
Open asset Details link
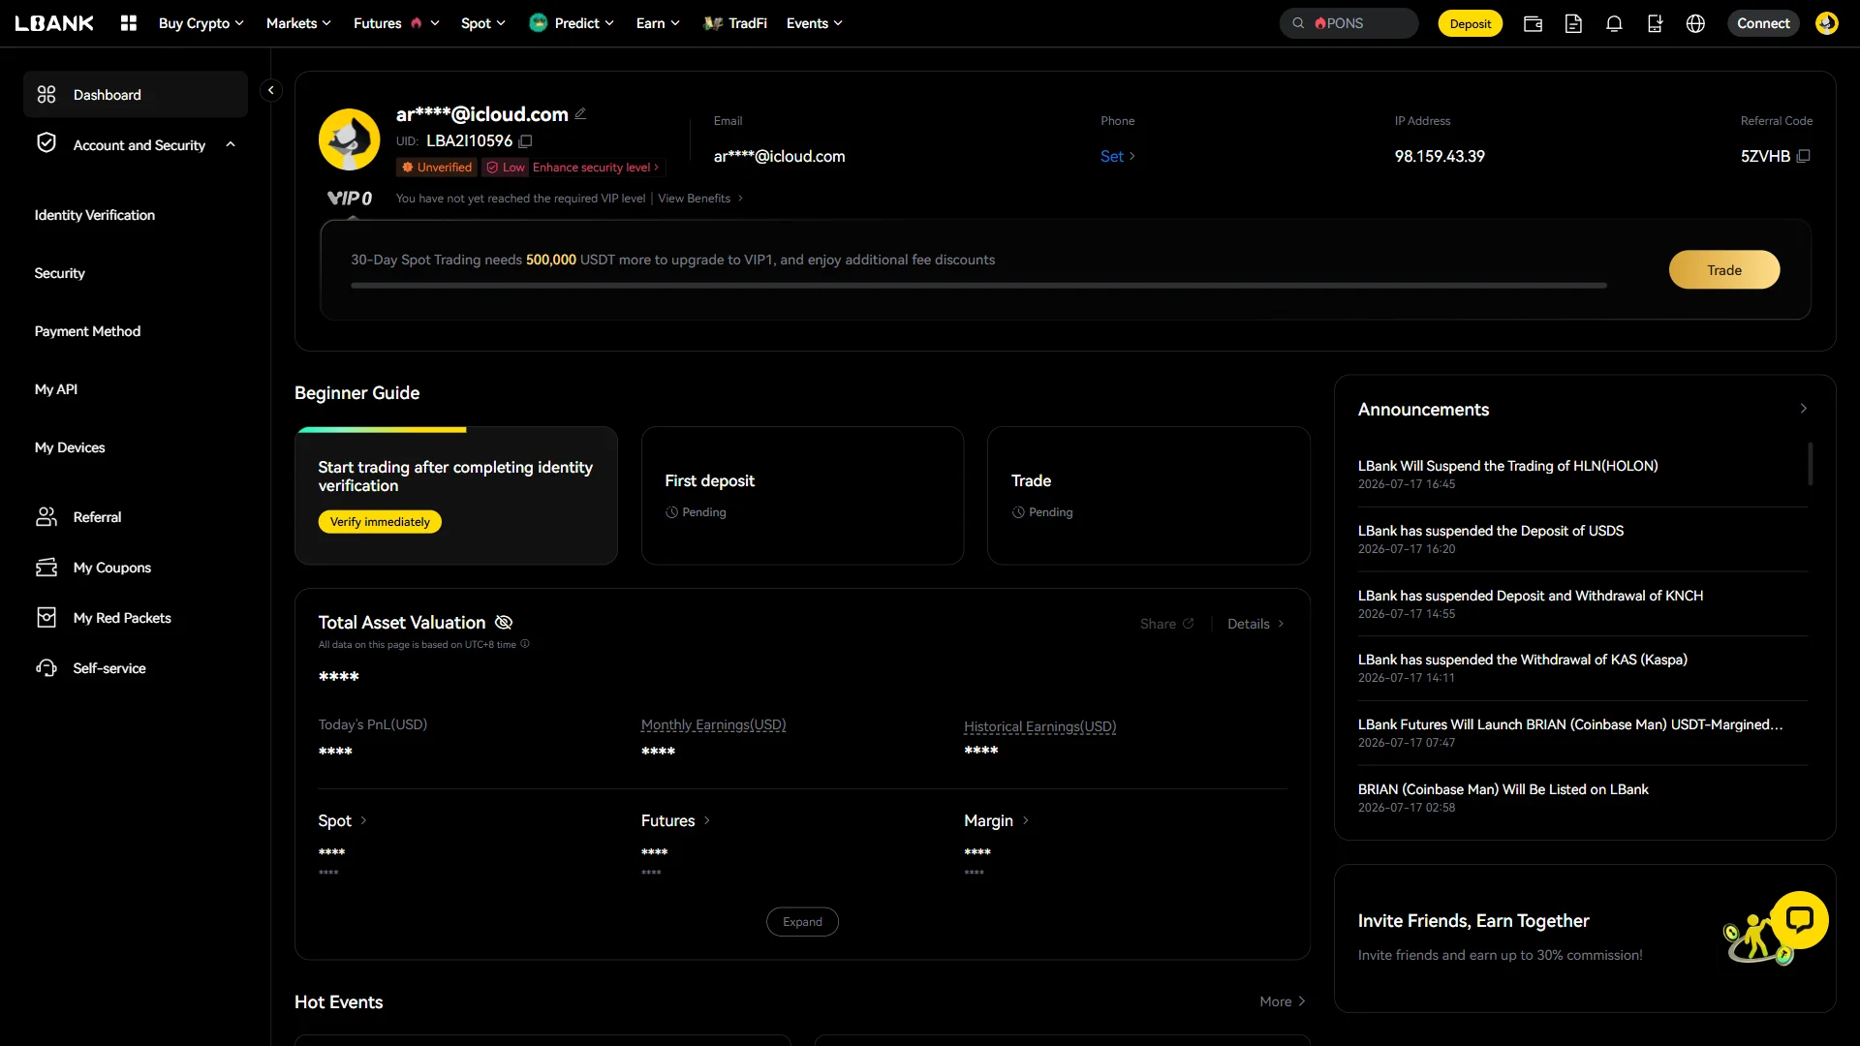(1255, 624)
